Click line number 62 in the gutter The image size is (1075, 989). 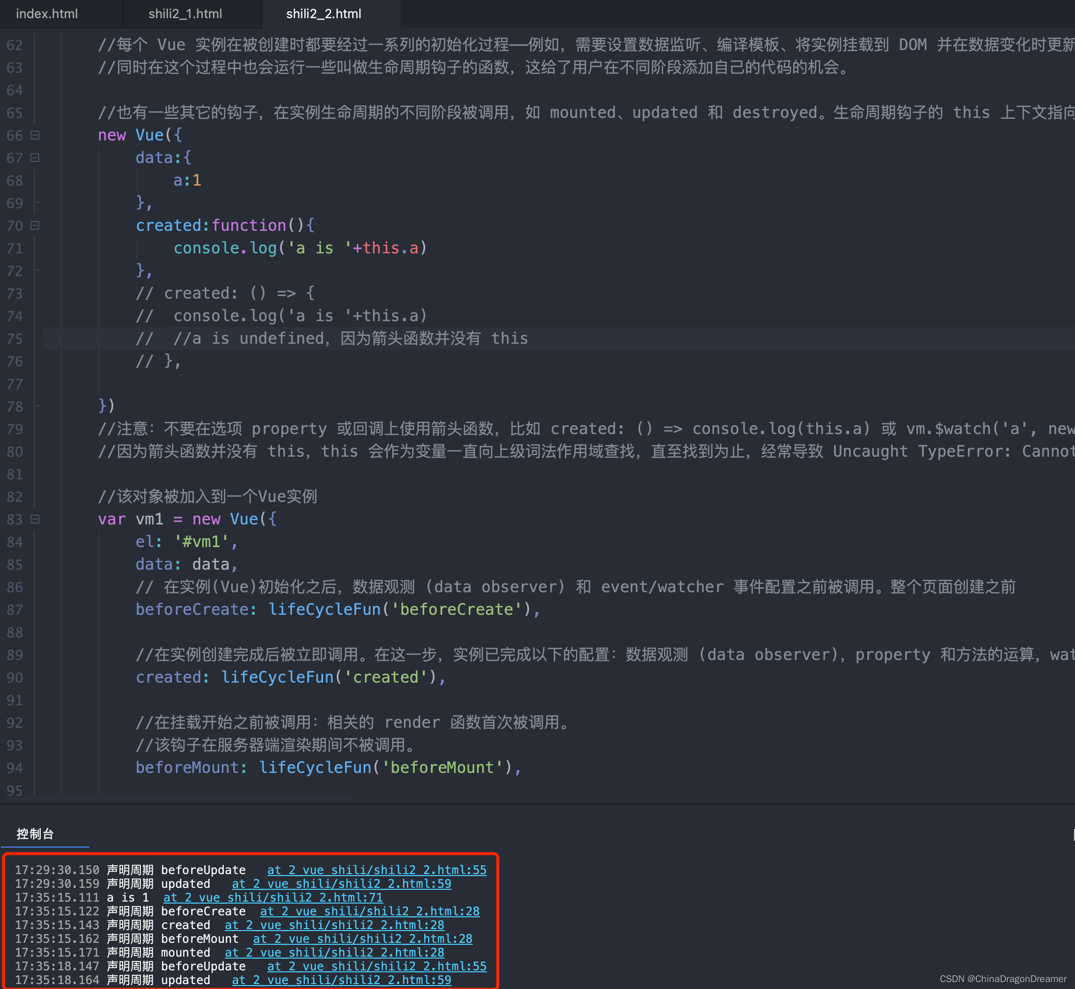tap(15, 45)
